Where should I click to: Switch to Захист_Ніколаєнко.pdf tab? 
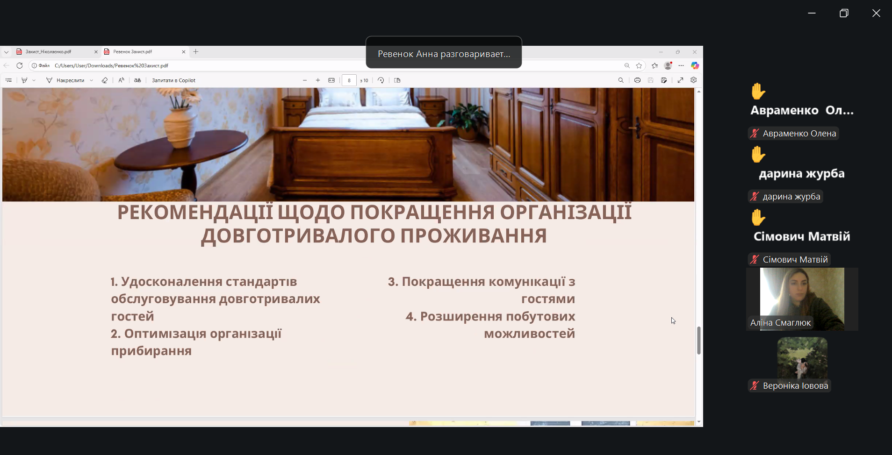click(51, 52)
